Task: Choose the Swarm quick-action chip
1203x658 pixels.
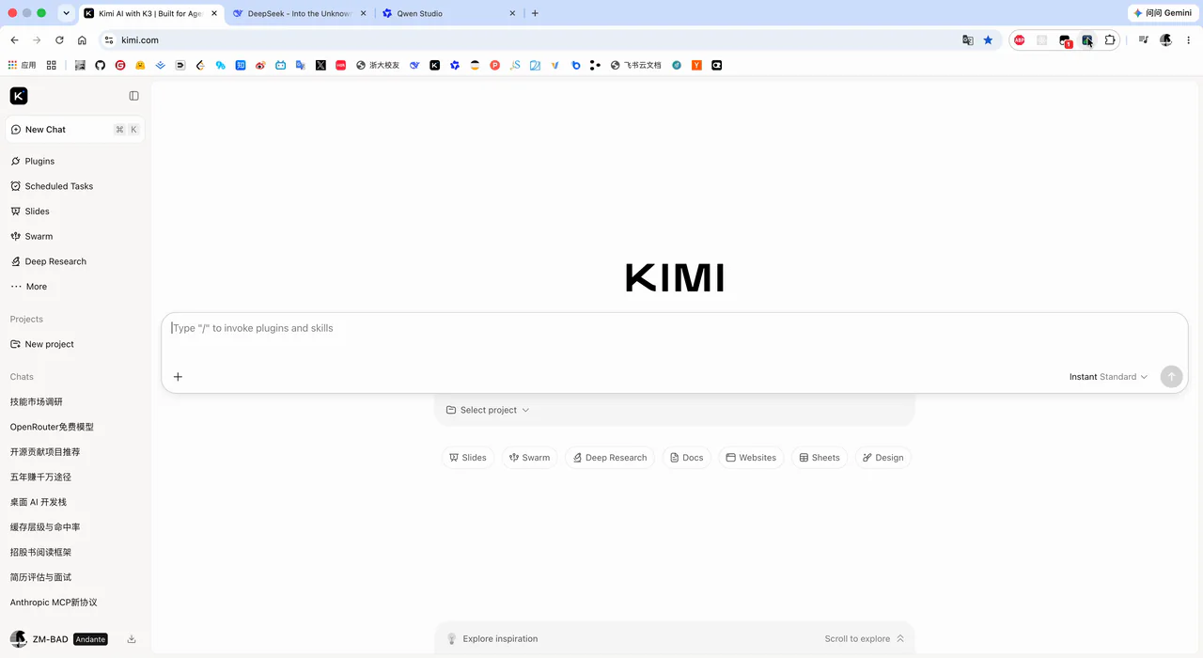Action: point(529,458)
